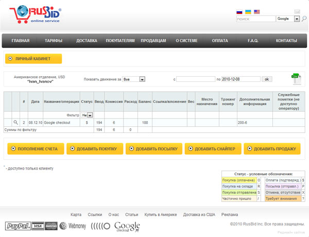Open the Ссылки footer link

pyautogui.click(x=95, y=214)
